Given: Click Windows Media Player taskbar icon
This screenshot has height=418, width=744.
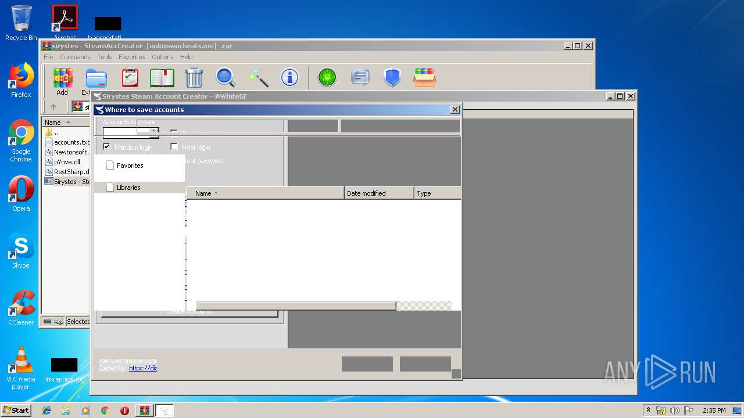Looking at the screenshot, I should (85, 410).
